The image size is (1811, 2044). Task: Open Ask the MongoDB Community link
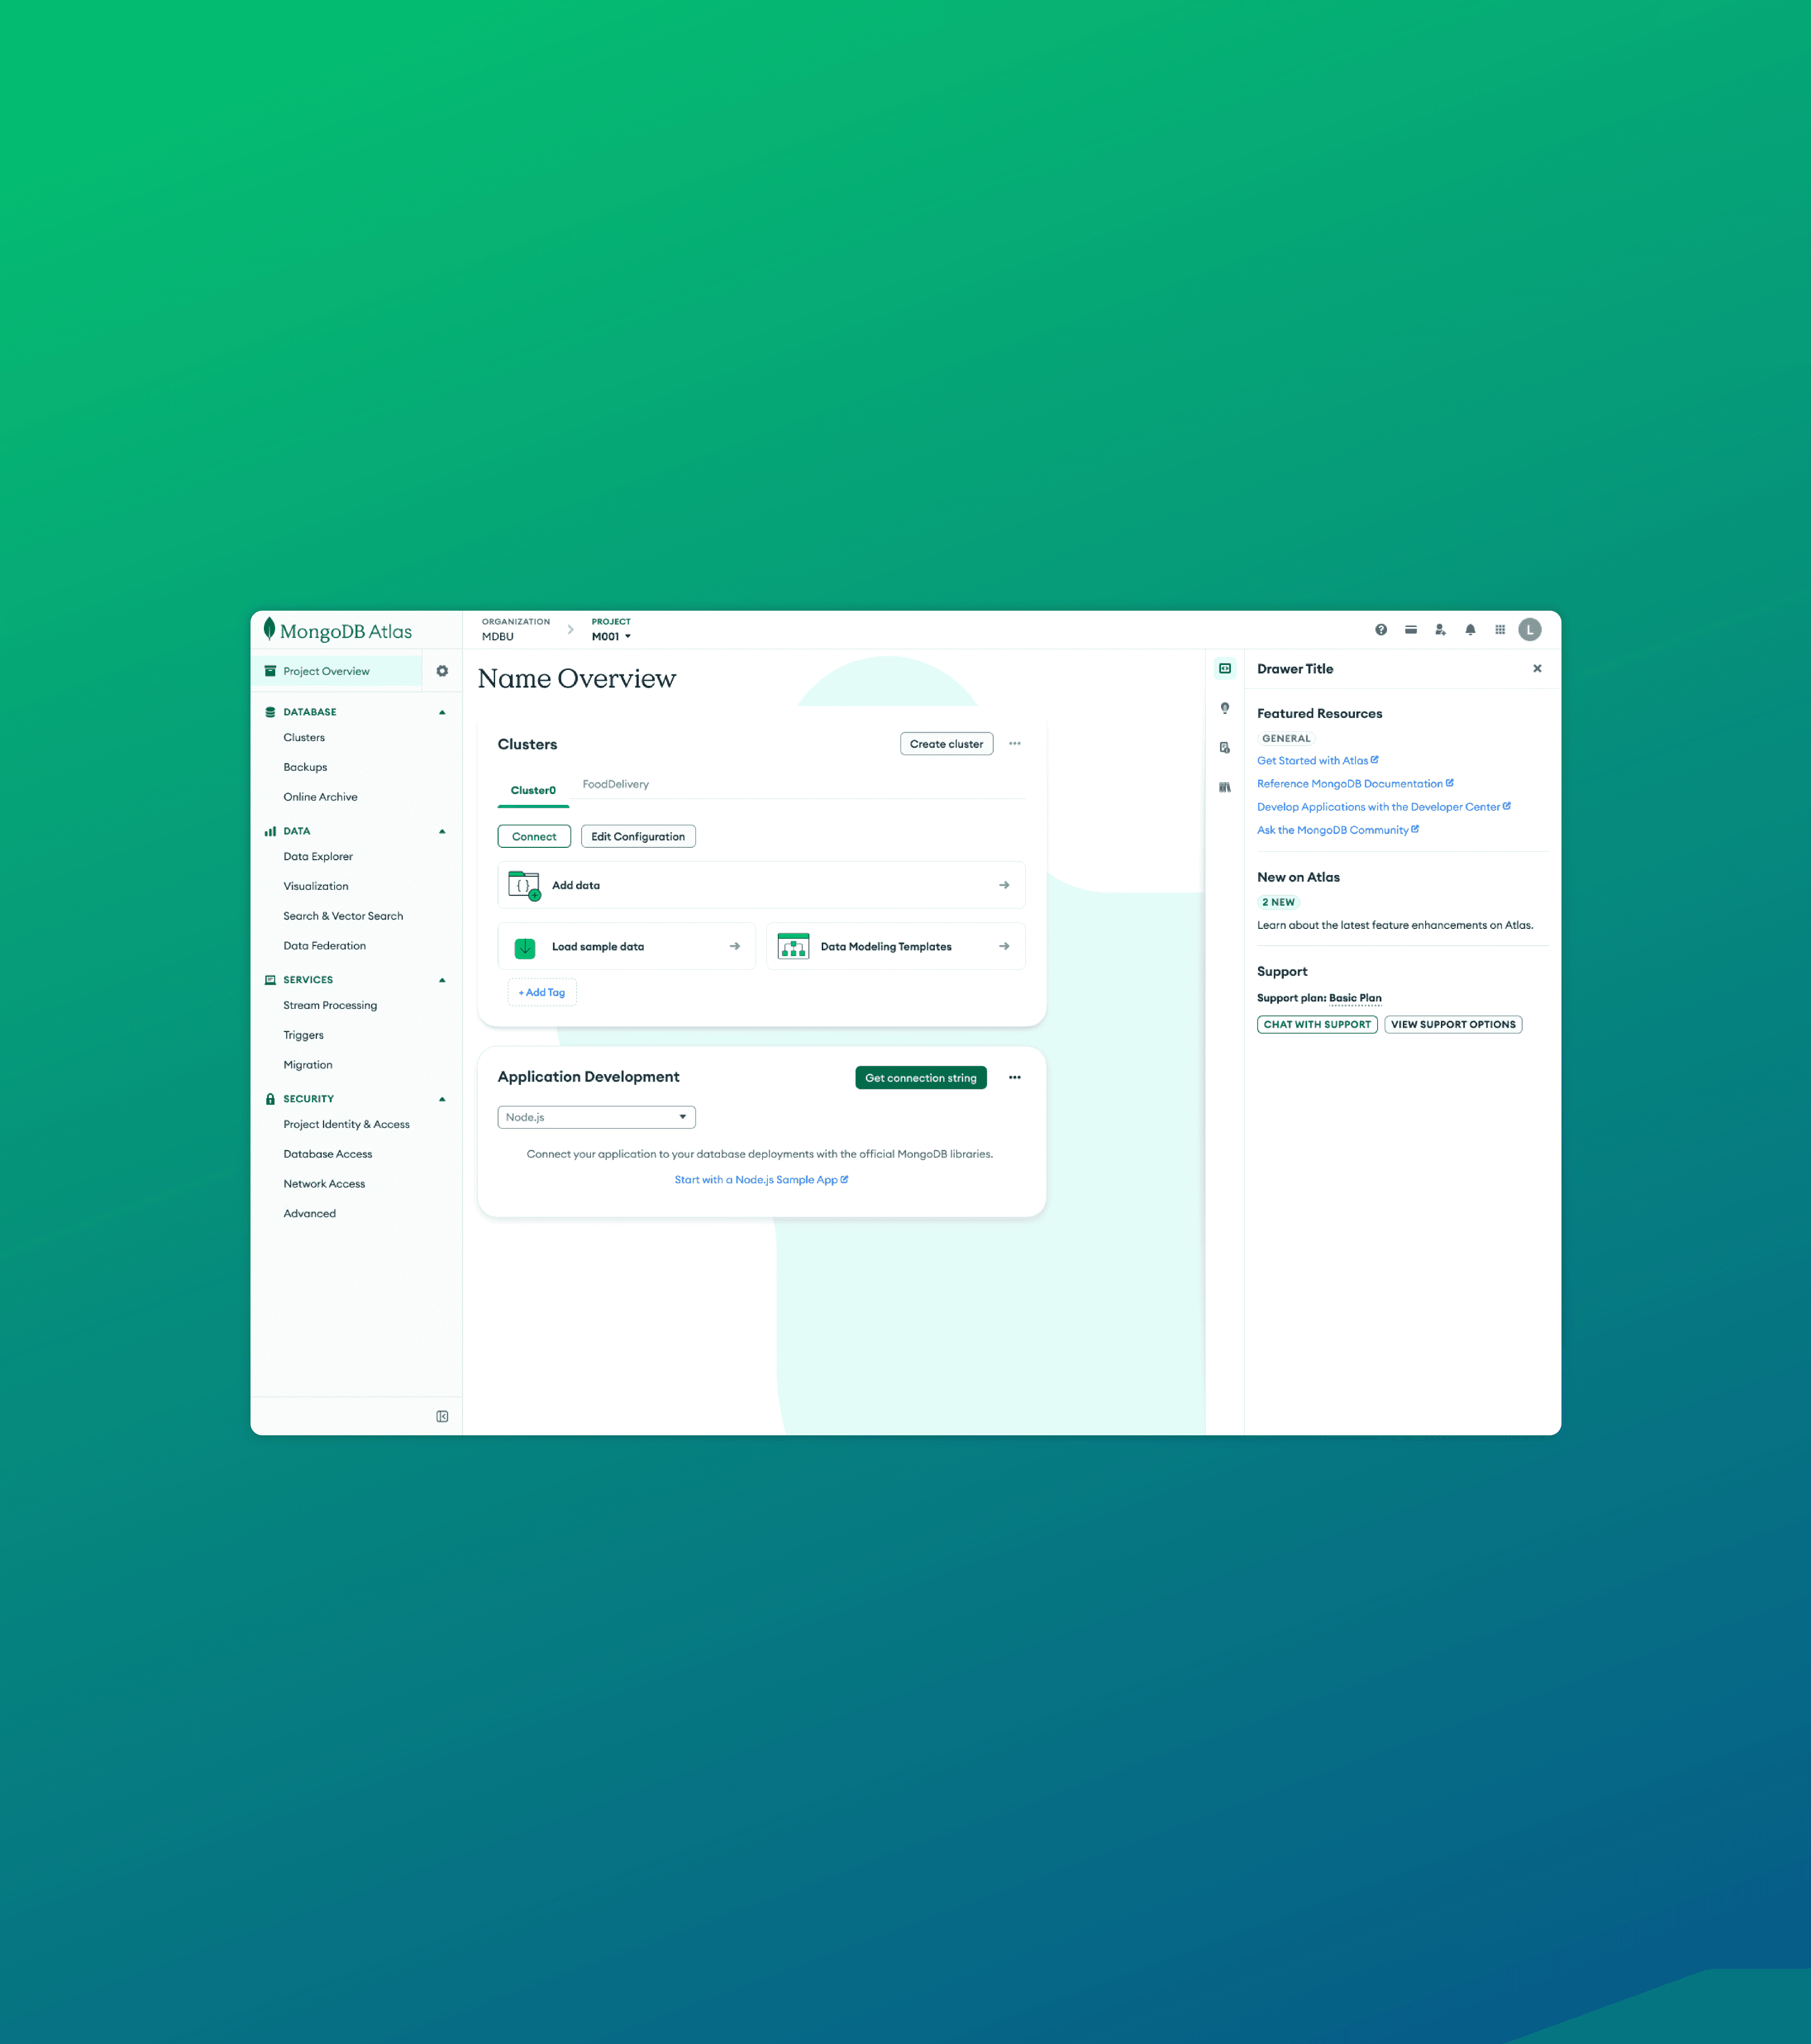click(1338, 830)
